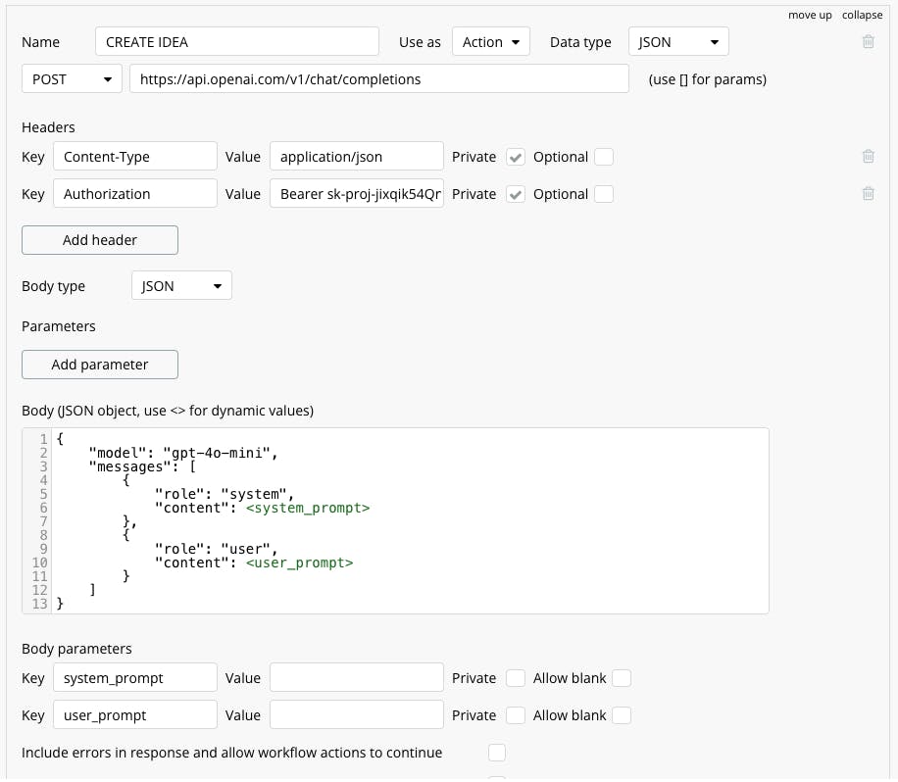Click the application/json value field

[357, 156]
